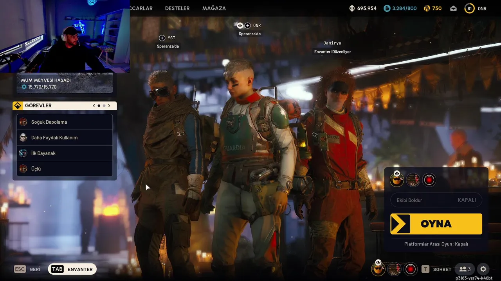
Task: Open inventory with TAB Envanter button
Action: point(72,269)
